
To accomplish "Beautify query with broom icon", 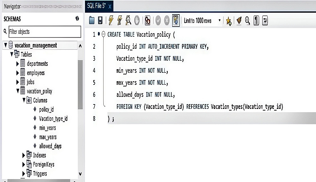I will [x=239, y=20].
